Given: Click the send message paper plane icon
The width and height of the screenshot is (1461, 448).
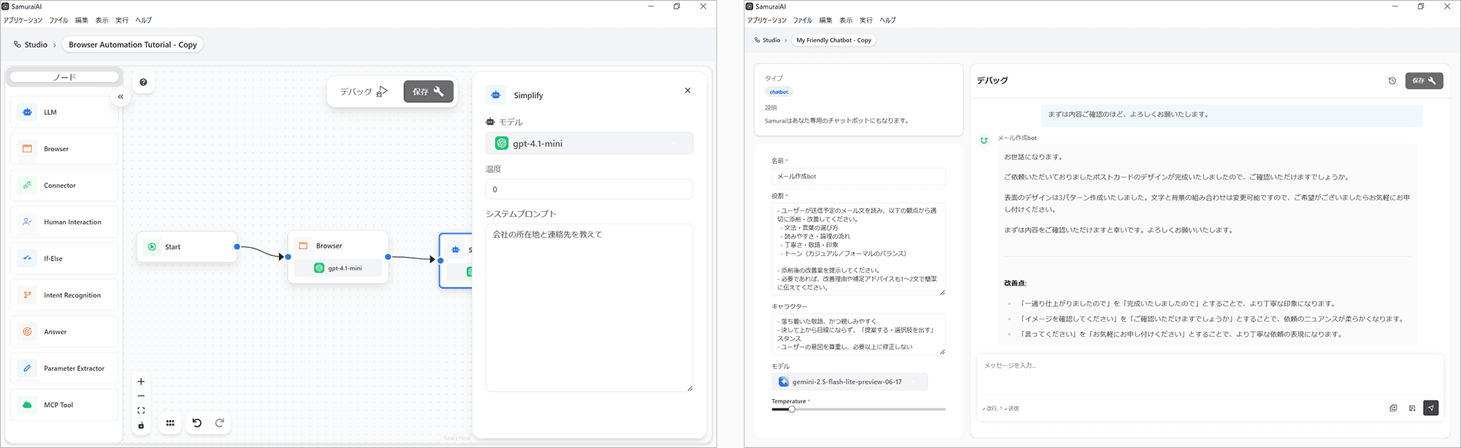Looking at the screenshot, I should [1430, 408].
